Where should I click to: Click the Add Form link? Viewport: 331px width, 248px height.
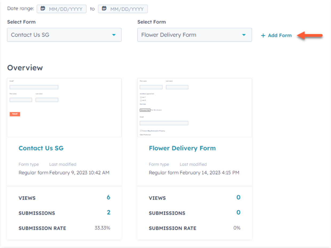tap(279, 36)
